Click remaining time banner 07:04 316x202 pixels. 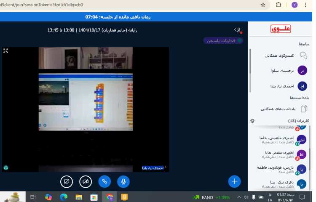pyautogui.click(x=118, y=17)
